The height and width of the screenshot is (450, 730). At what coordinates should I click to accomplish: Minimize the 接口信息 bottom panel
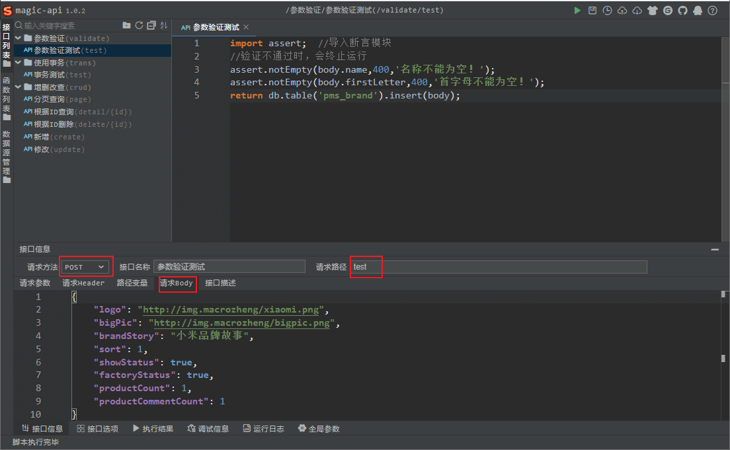[x=715, y=250]
